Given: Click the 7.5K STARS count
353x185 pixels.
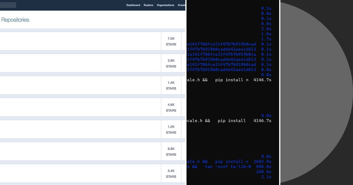Looking at the screenshot, I should (171, 41).
